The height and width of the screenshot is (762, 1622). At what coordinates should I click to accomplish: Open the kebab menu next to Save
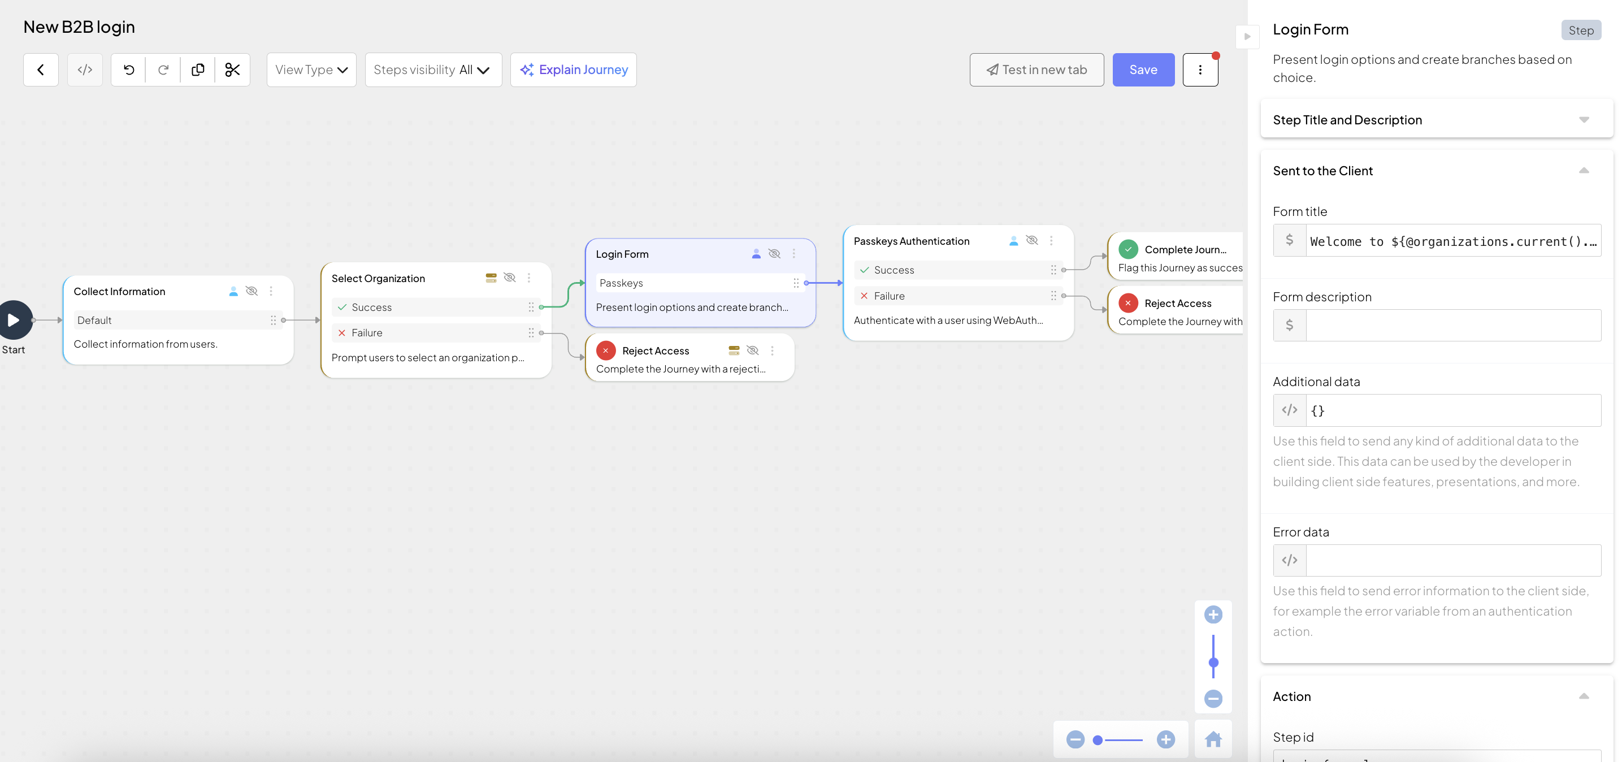1201,70
